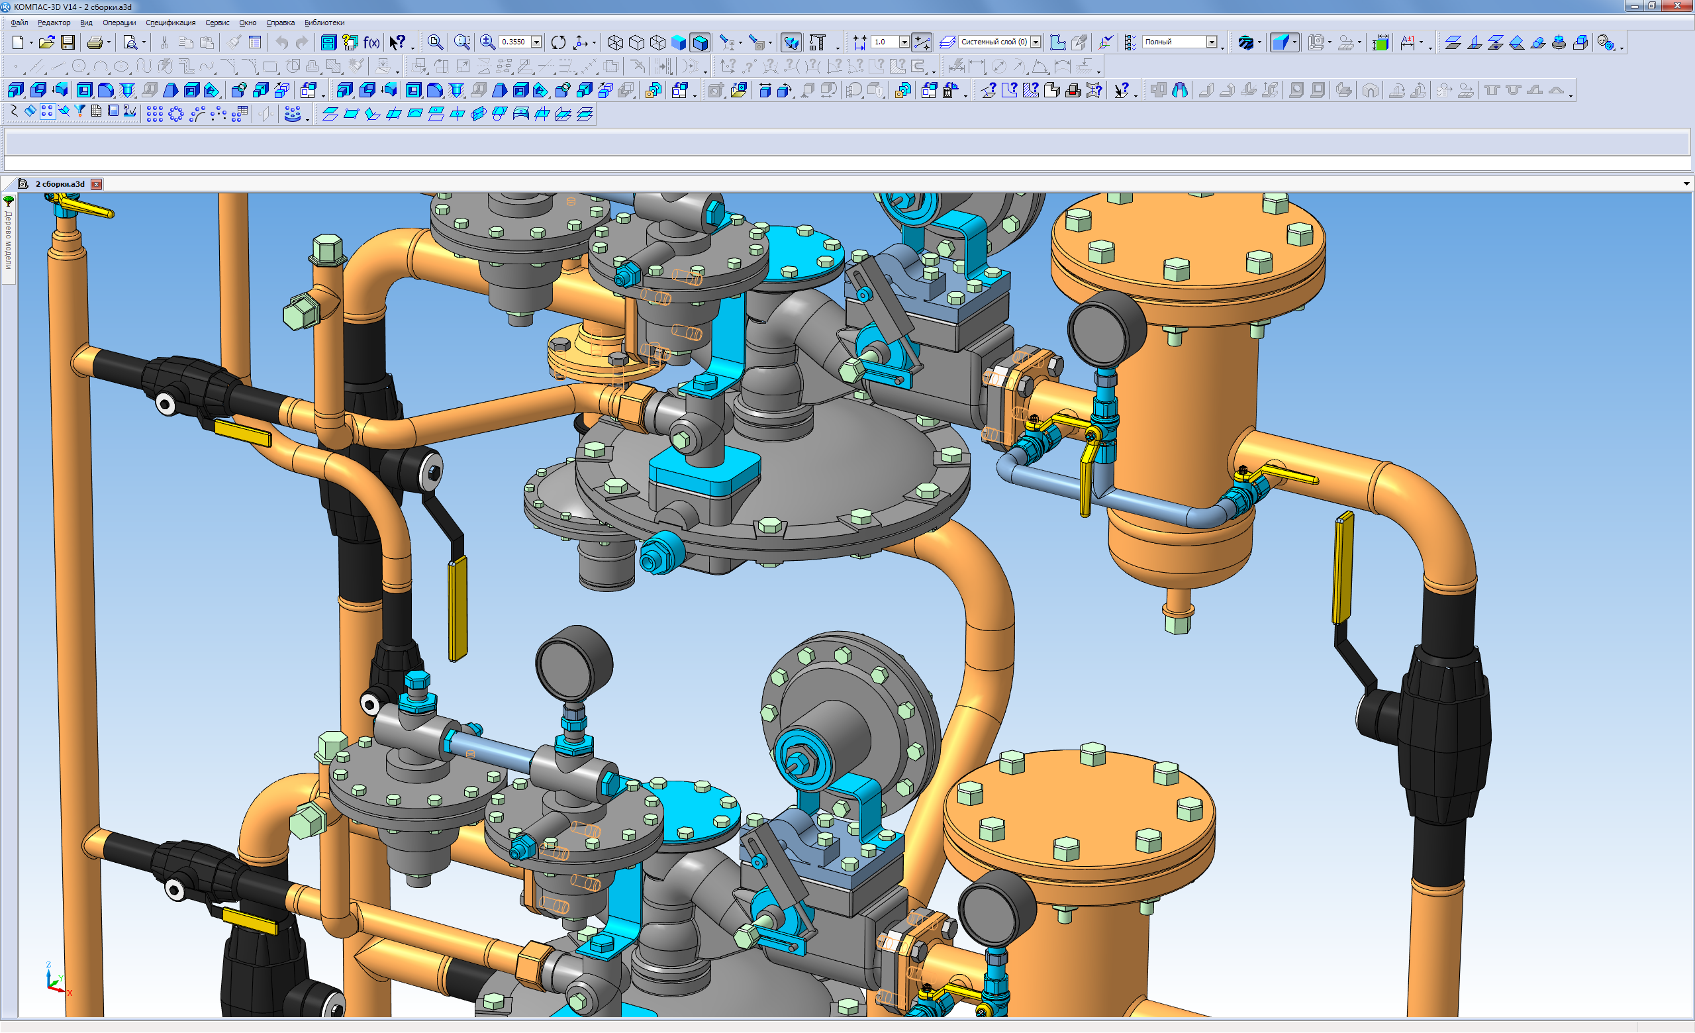Open the Операции menu
The image size is (1695, 1033).
pyautogui.click(x=119, y=23)
